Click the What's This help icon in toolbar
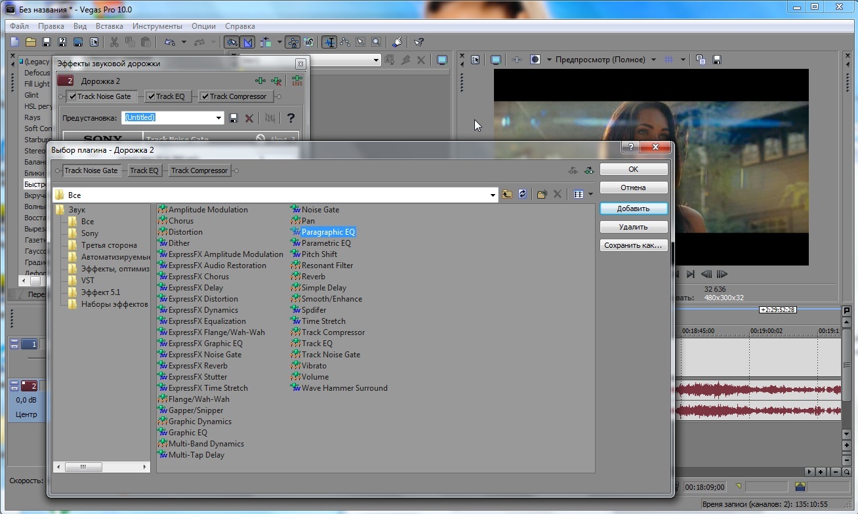 (x=419, y=42)
